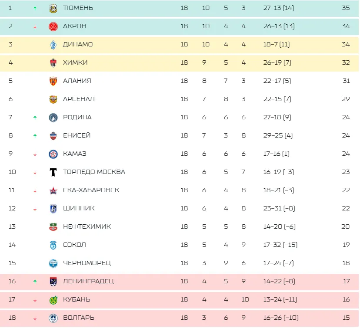Click the СКА-Хабаровск star emblem

click(53, 190)
